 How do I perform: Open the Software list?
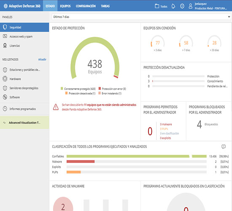coord(24,97)
